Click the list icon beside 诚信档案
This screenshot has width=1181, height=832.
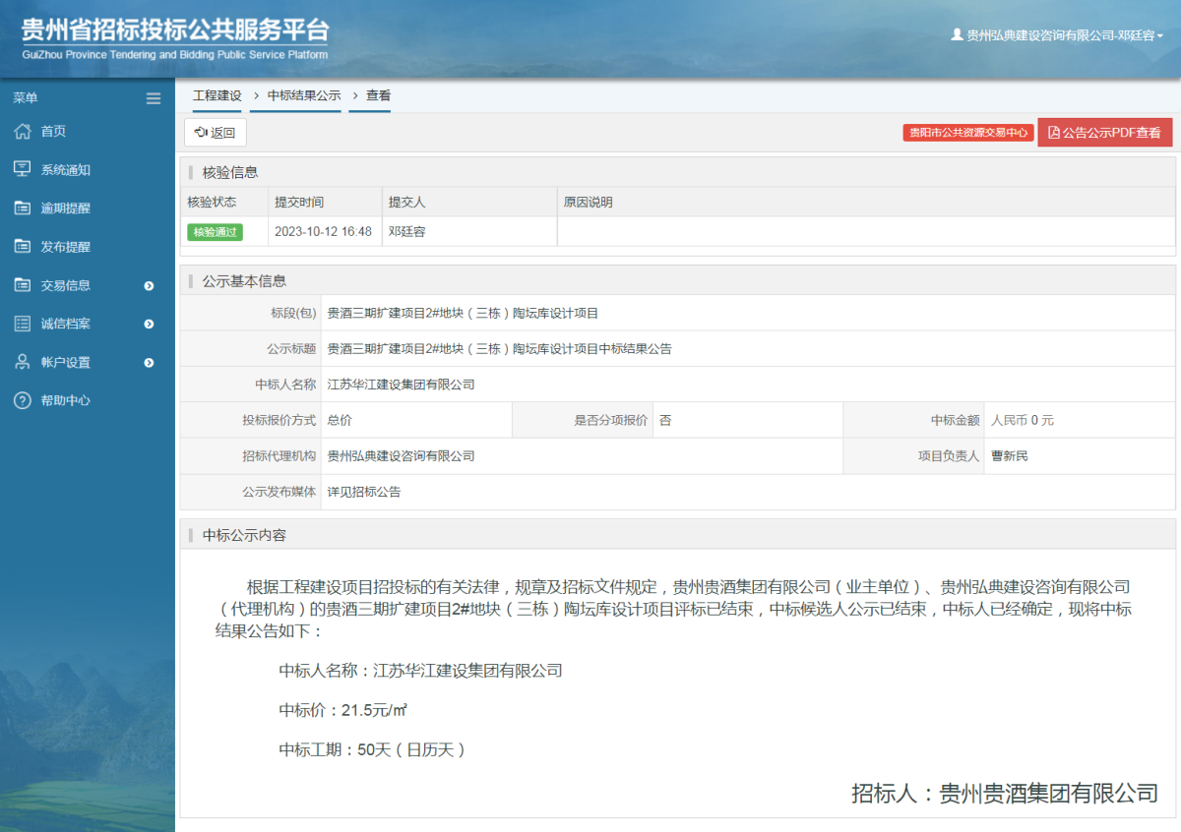pyautogui.click(x=23, y=324)
